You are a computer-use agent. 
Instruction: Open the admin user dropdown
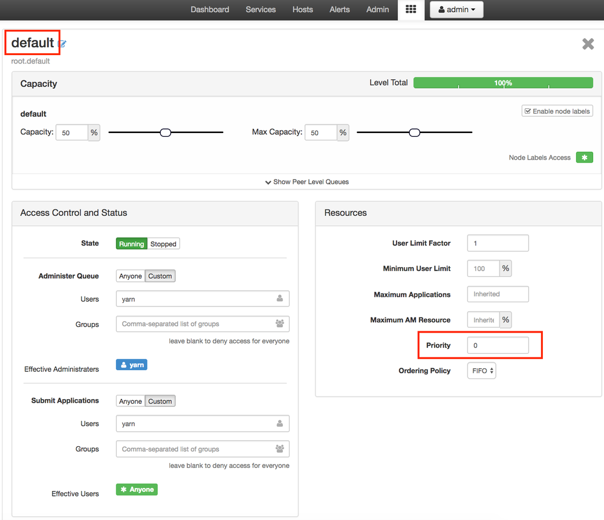(456, 9)
